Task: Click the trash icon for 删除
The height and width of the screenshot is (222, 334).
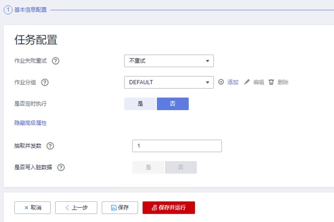Action: tap(271, 82)
